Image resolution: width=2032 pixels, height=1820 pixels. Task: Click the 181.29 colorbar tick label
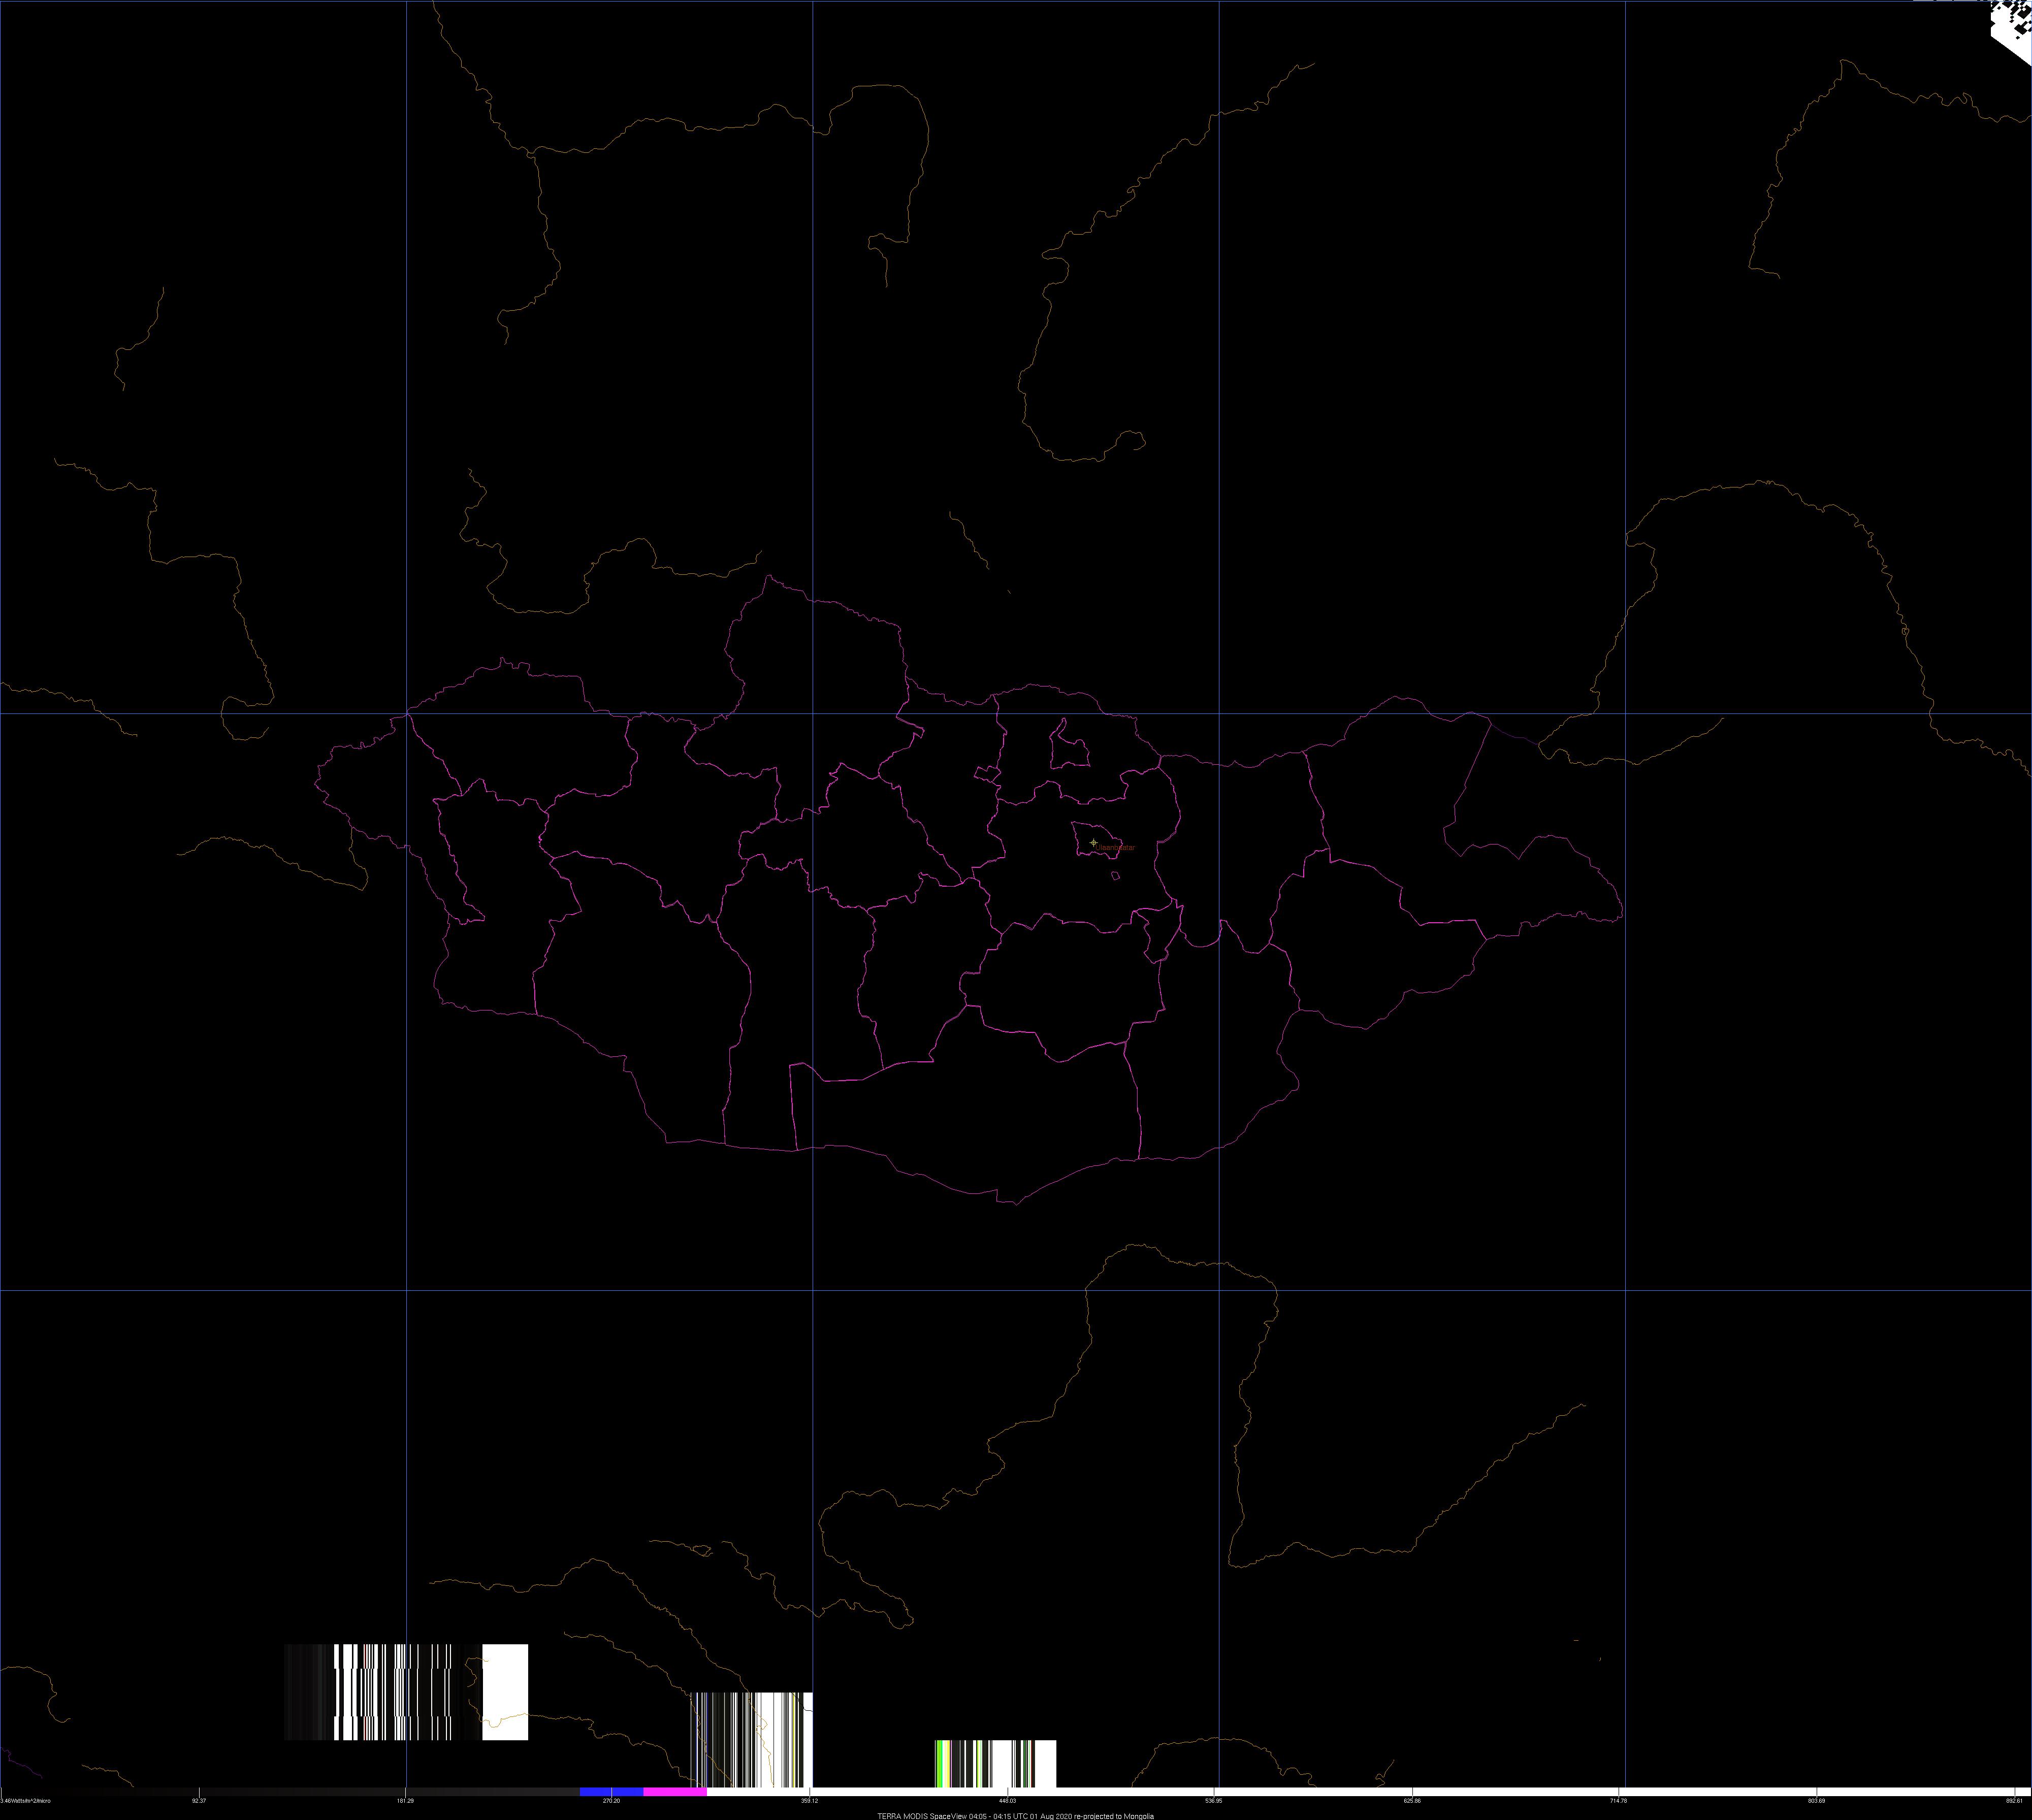tap(405, 1801)
